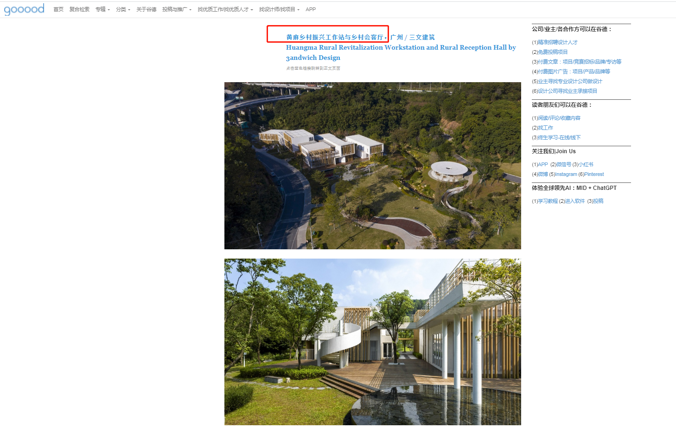Image resolution: width=676 pixels, height=435 pixels.
Task: Click the gooood logo
Action: pyautogui.click(x=24, y=9)
